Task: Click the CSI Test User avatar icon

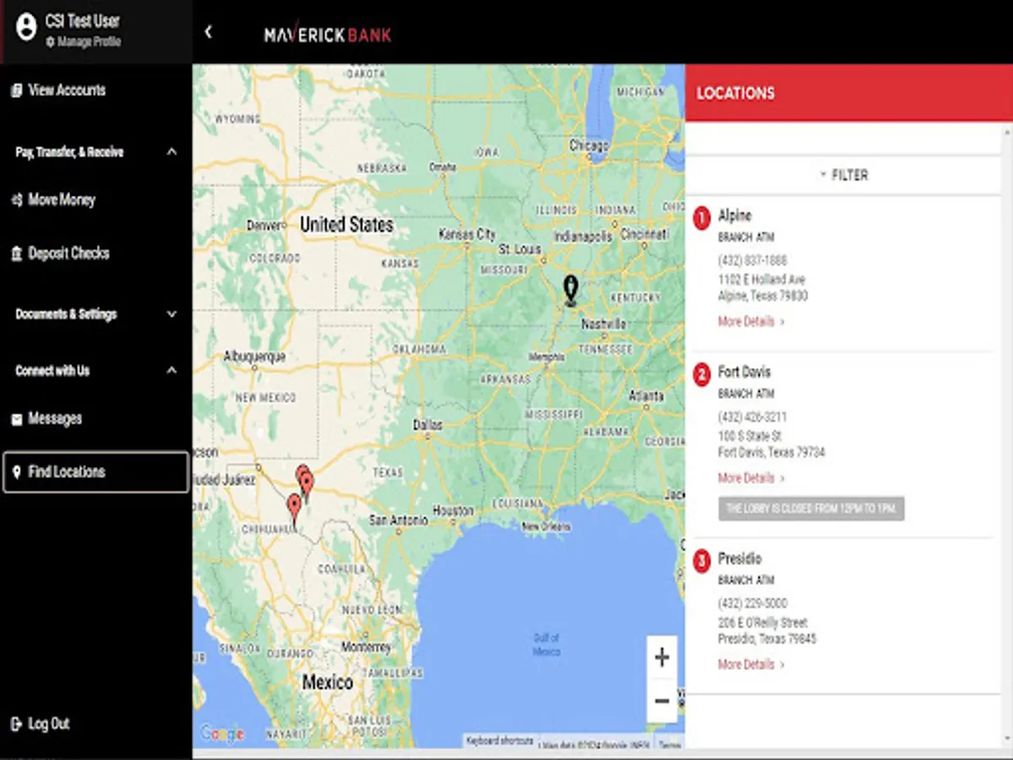Action: coord(24,26)
